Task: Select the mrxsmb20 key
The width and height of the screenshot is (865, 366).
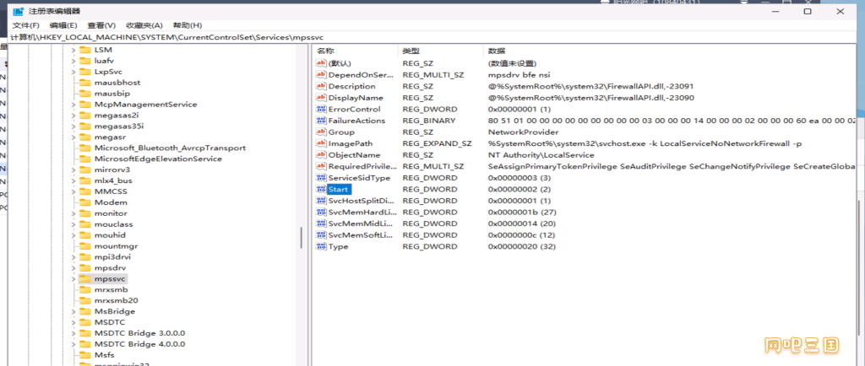Action: coord(116,300)
